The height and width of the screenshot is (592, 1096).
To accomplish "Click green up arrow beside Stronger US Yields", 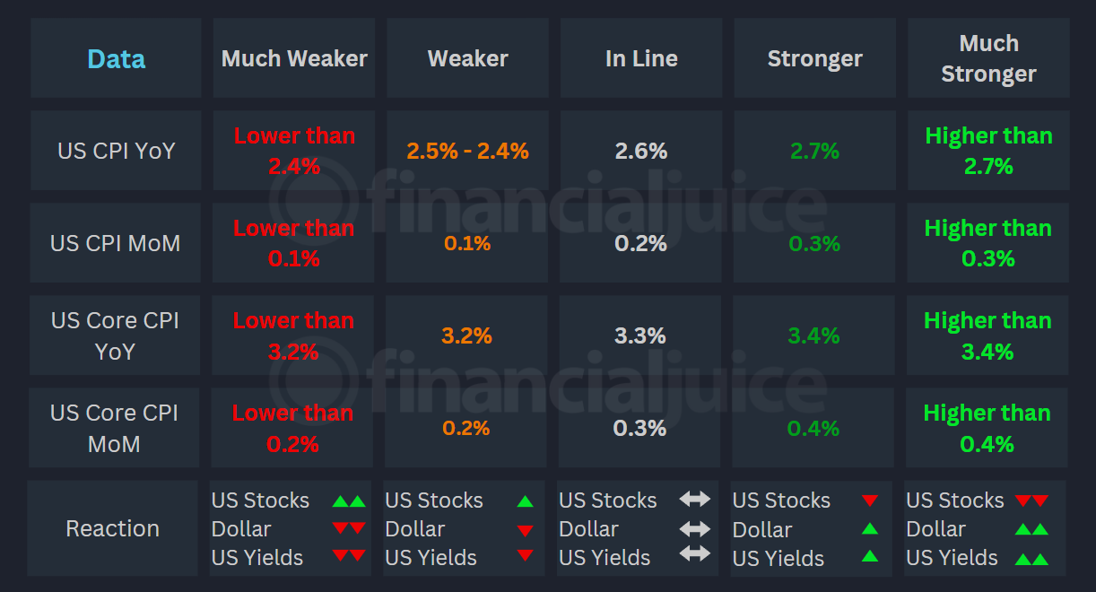I will coord(869,557).
